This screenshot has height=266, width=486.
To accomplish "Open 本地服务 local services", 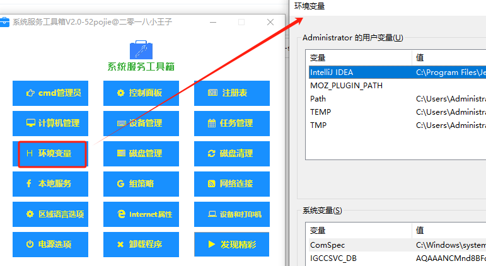I will point(50,184).
